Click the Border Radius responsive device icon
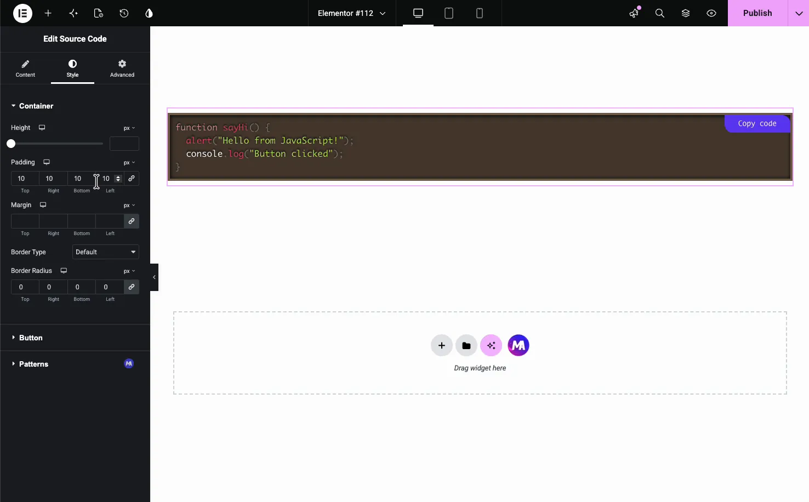 [64, 271]
